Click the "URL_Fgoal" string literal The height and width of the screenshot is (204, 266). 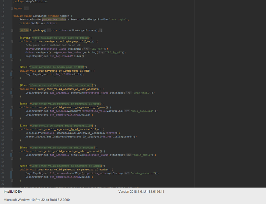[x=113, y=53]
